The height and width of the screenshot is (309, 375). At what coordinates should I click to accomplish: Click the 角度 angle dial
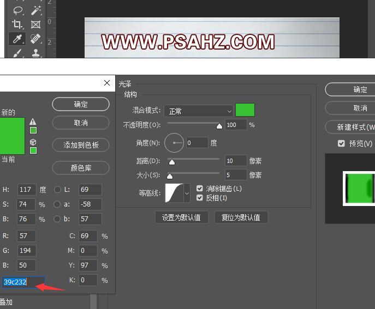point(174,143)
